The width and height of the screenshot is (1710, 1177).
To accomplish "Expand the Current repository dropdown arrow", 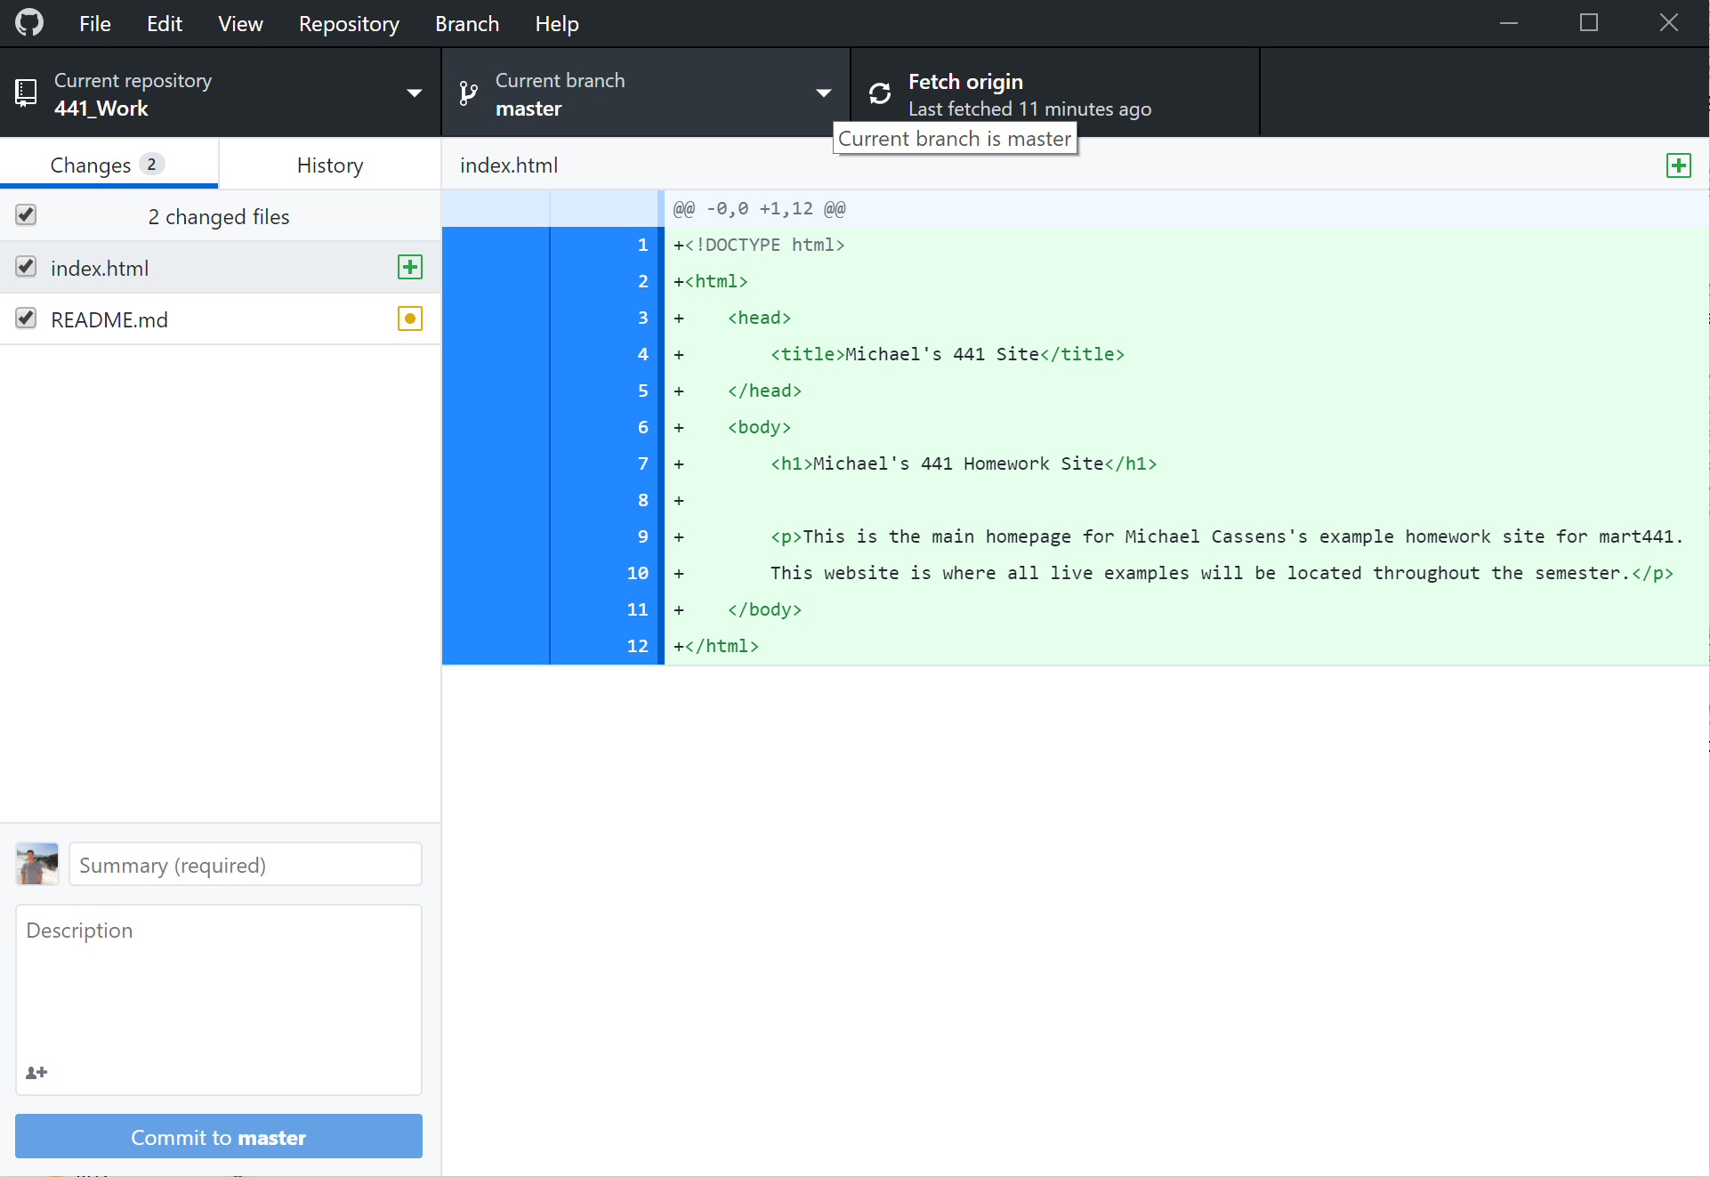I will click(414, 93).
